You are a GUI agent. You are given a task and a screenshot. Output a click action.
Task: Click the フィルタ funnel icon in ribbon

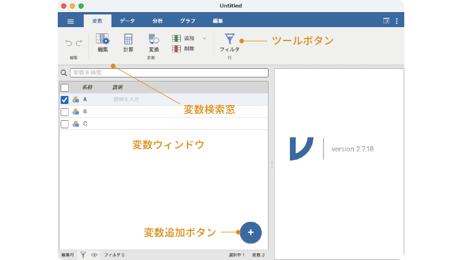[x=229, y=39]
